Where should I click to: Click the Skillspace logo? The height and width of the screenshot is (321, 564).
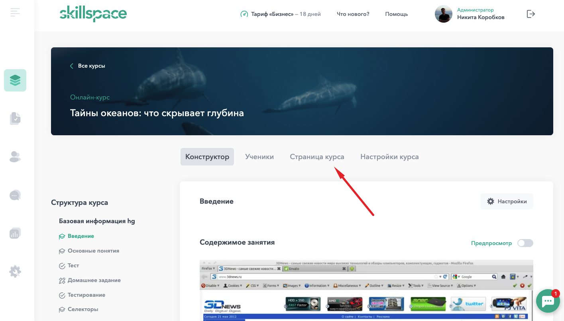tap(93, 14)
